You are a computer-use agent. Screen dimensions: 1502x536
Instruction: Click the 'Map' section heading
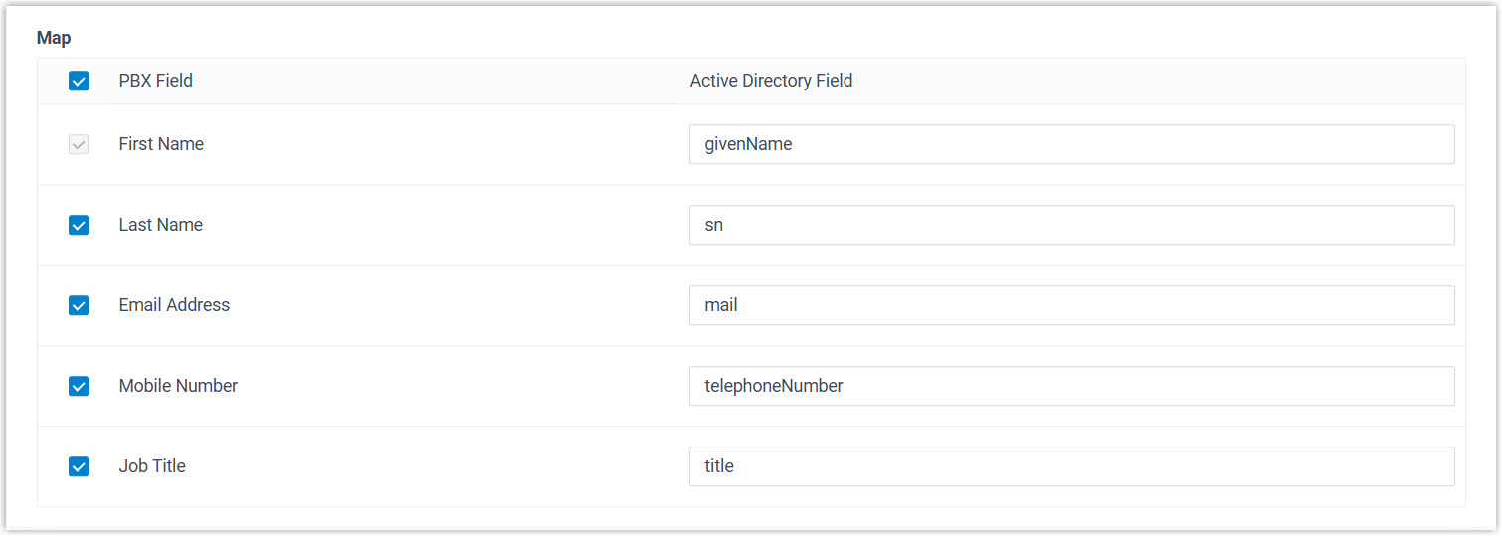[x=54, y=38]
